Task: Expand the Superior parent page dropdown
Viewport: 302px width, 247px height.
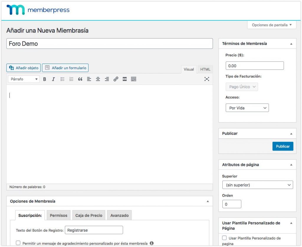Action: (257, 185)
